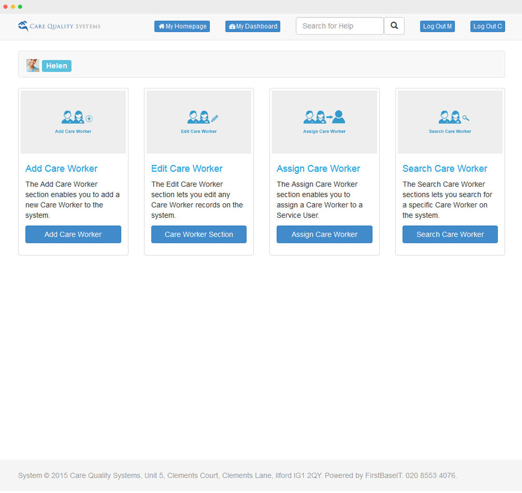Go to My Homepage
Image resolution: width=522 pixels, height=493 pixels.
(x=182, y=26)
